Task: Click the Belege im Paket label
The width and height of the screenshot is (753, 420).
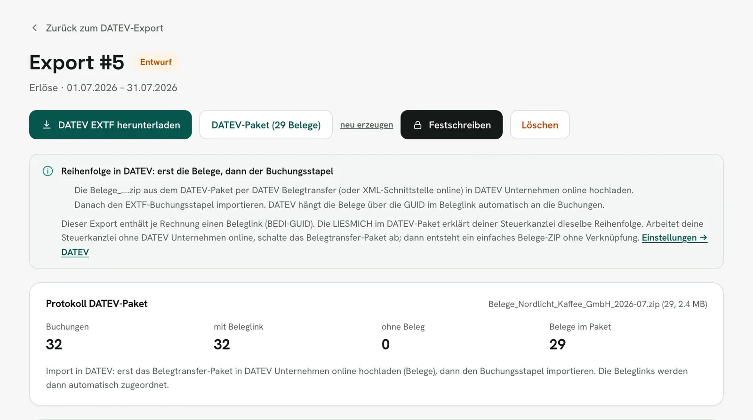Action: click(x=580, y=327)
